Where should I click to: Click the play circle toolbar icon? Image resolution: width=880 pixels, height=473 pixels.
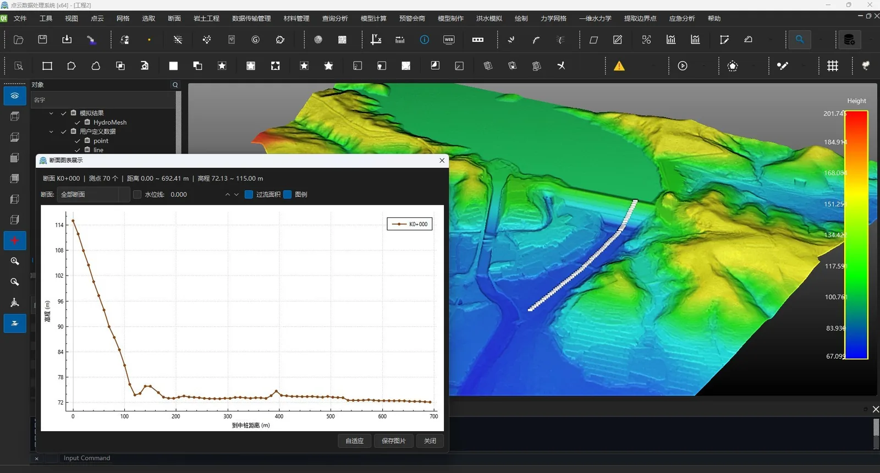coord(683,66)
